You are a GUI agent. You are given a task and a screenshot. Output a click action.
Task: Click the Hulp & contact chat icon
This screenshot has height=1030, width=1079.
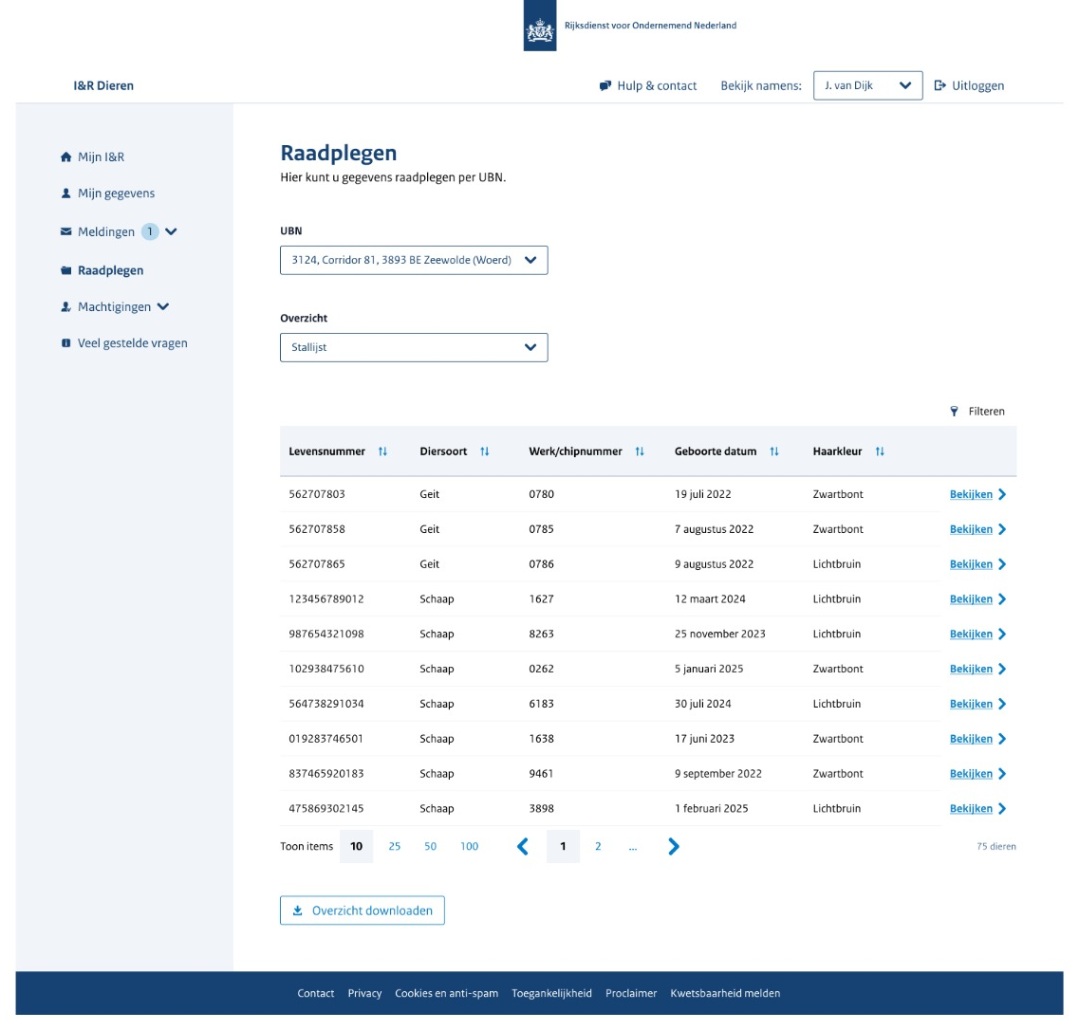(x=605, y=86)
